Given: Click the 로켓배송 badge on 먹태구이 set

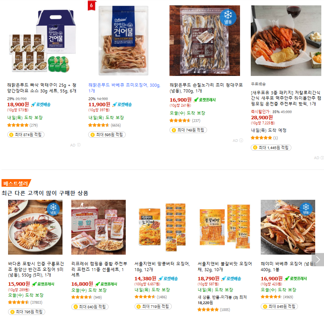Looking at the screenshot, I should click(41, 104).
